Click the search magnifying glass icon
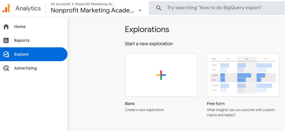 click(159, 8)
